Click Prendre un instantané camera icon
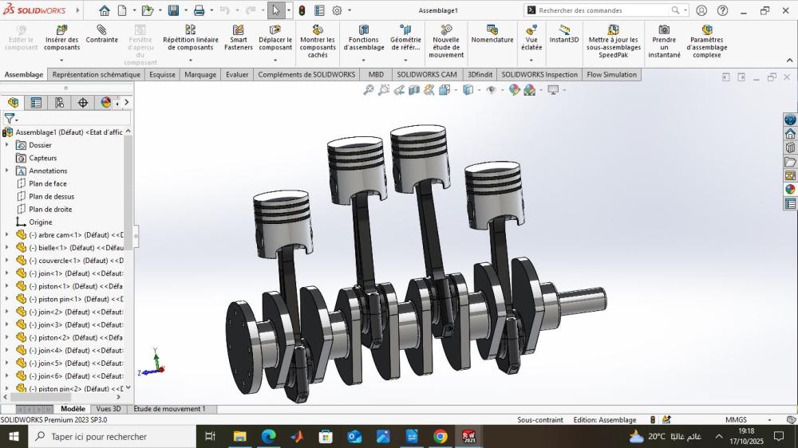This screenshot has width=798, height=448. 664,30
